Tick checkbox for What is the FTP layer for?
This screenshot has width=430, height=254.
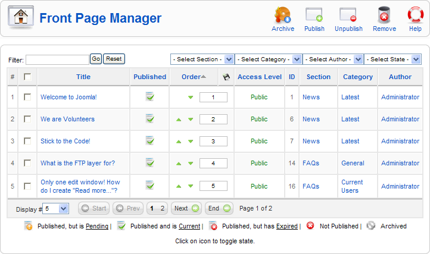(27, 163)
